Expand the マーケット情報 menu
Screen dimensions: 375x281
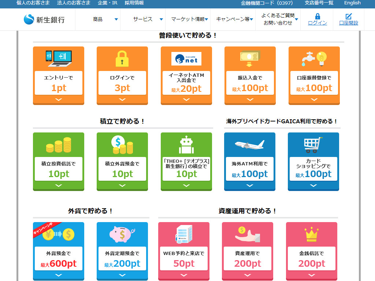click(x=189, y=19)
